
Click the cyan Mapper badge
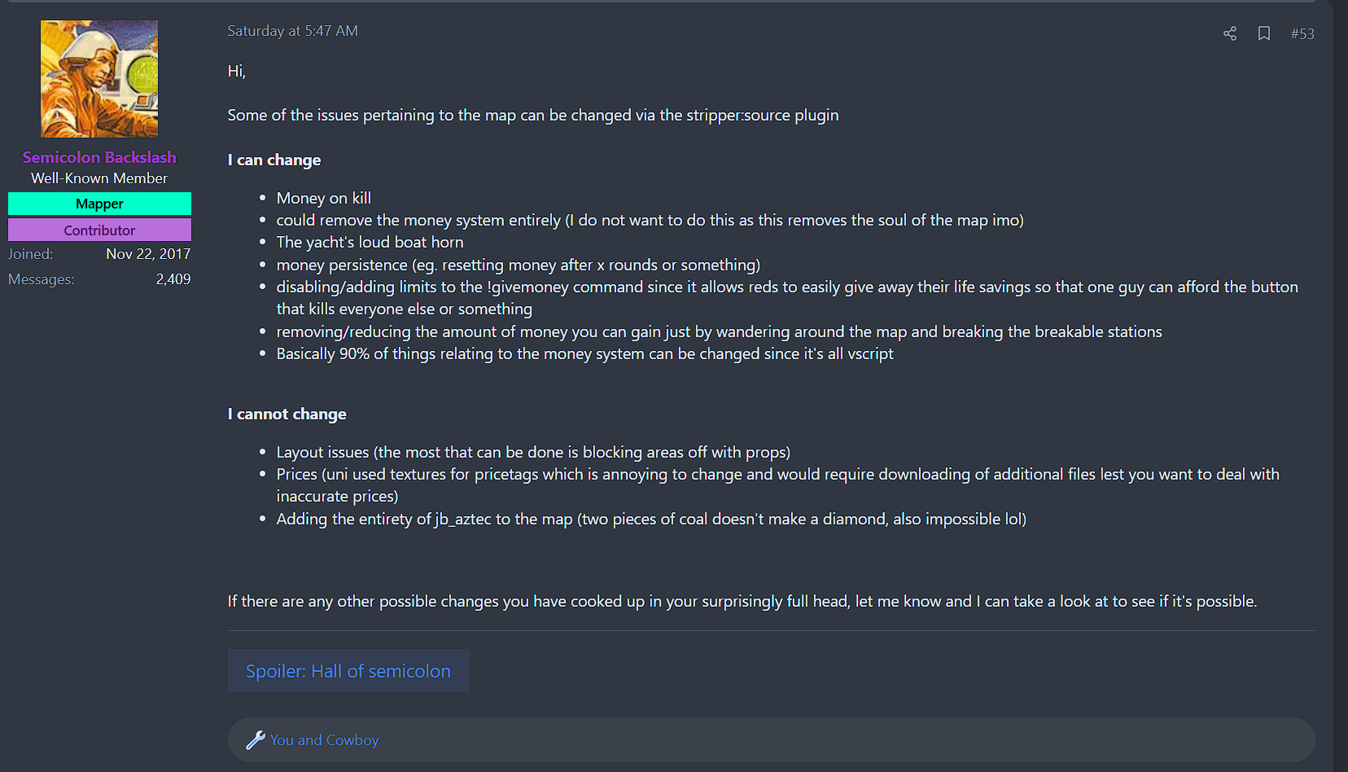99,204
